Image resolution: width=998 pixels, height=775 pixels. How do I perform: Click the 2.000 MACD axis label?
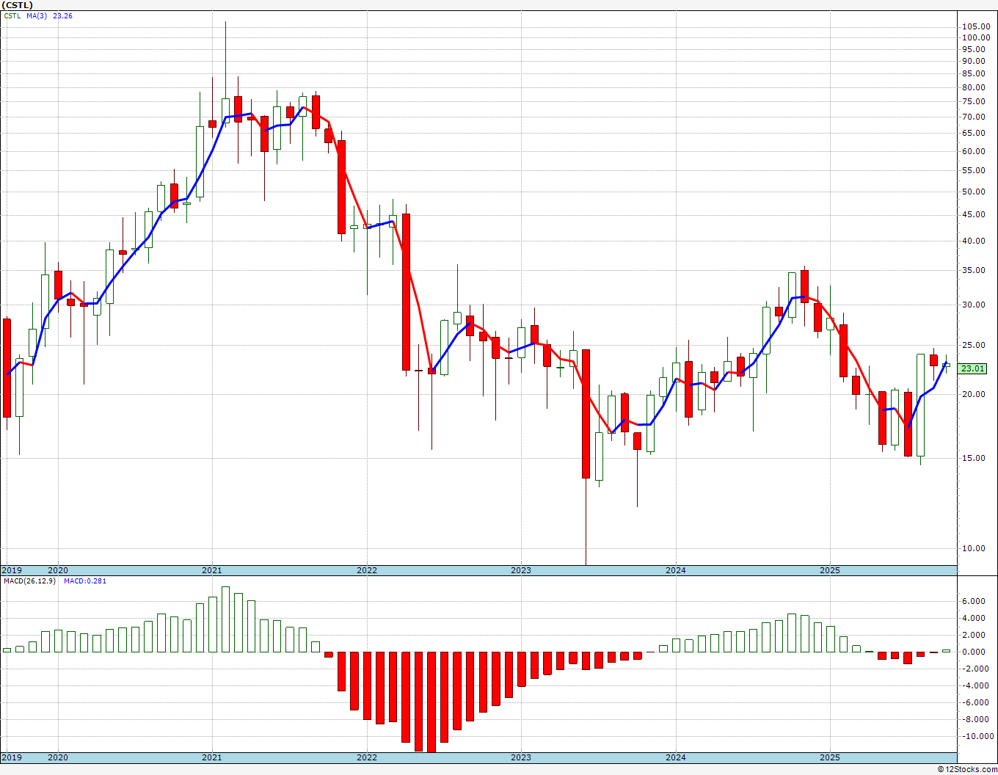coord(974,636)
